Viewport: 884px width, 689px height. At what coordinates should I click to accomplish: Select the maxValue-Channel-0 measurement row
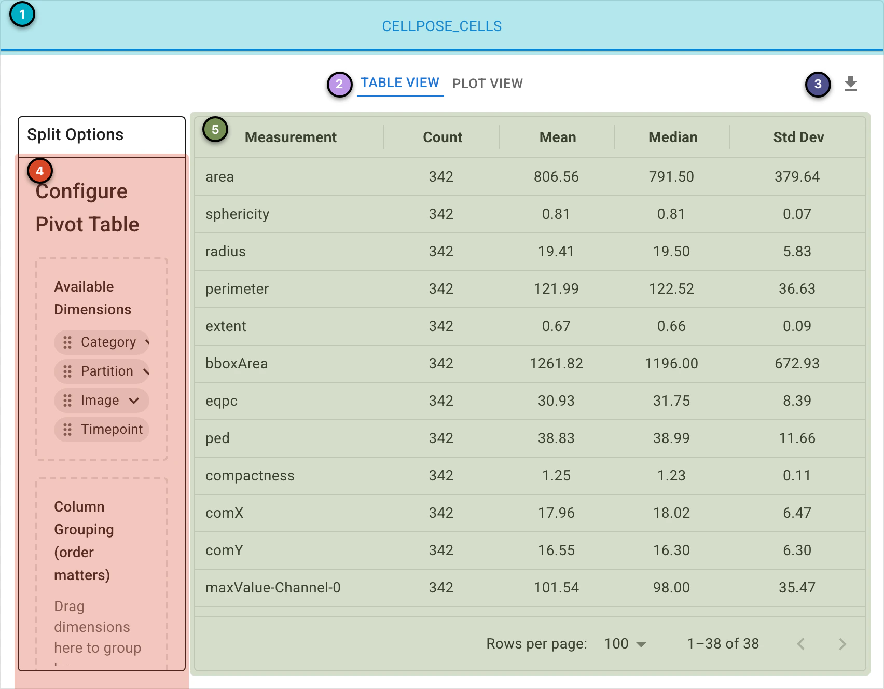click(x=530, y=588)
